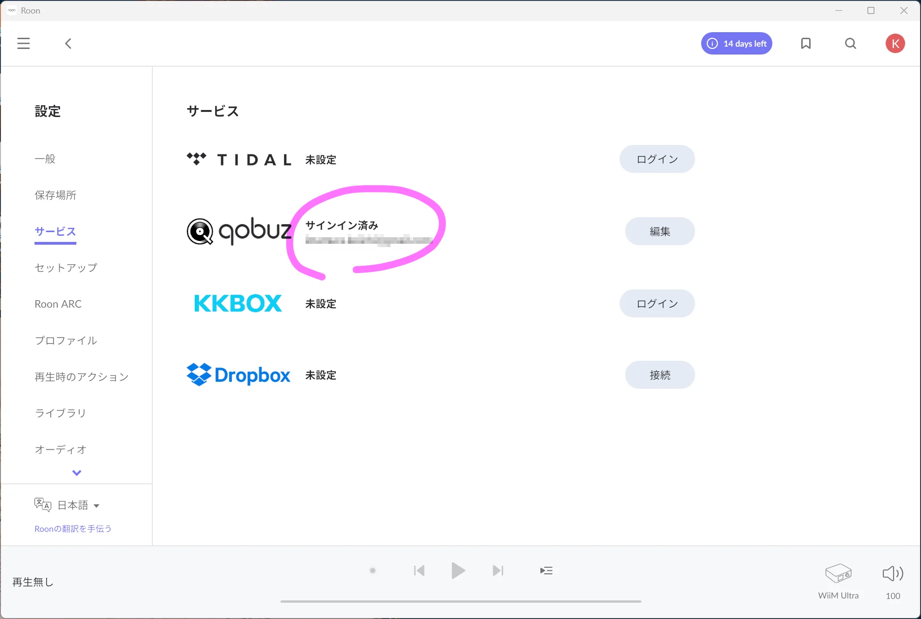
Task: Skip to the next track
Action: pyautogui.click(x=498, y=571)
